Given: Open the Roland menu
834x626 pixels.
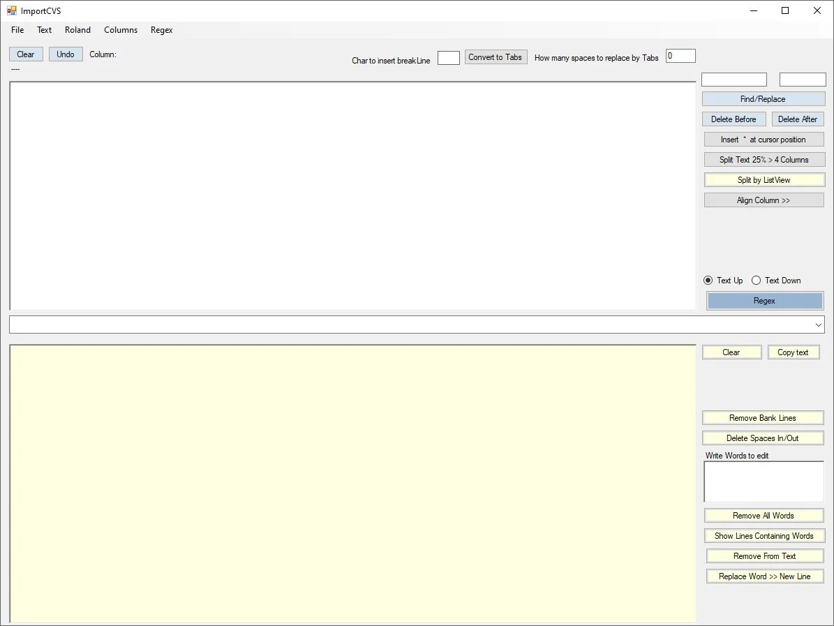Looking at the screenshot, I should pyautogui.click(x=77, y=30).
